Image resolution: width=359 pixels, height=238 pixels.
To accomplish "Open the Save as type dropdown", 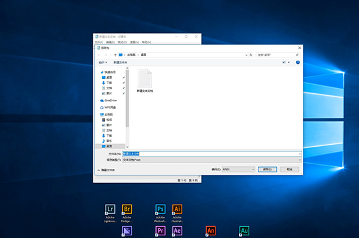I will click(212, 160).
